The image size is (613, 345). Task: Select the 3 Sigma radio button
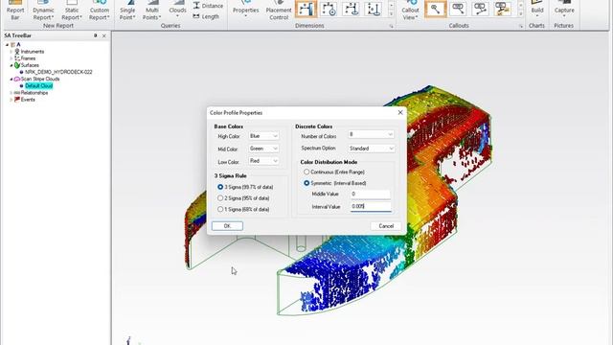coord(220,187)
